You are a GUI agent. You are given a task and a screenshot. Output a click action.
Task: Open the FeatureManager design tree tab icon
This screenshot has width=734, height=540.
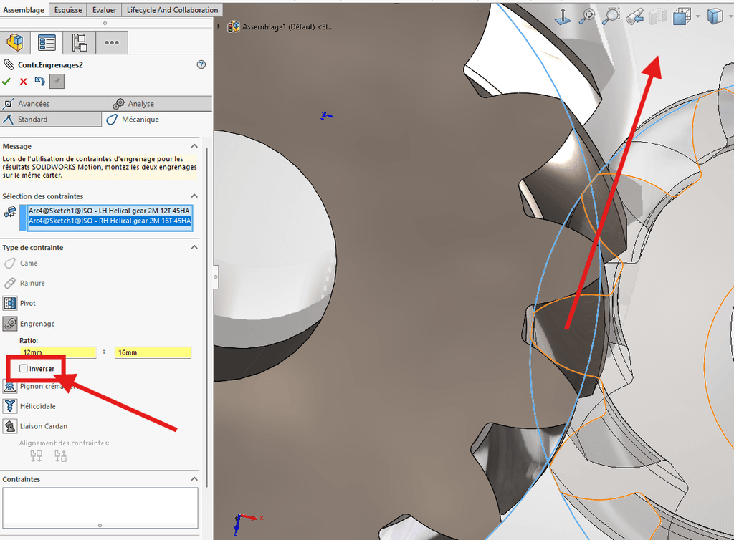(15, 42)
